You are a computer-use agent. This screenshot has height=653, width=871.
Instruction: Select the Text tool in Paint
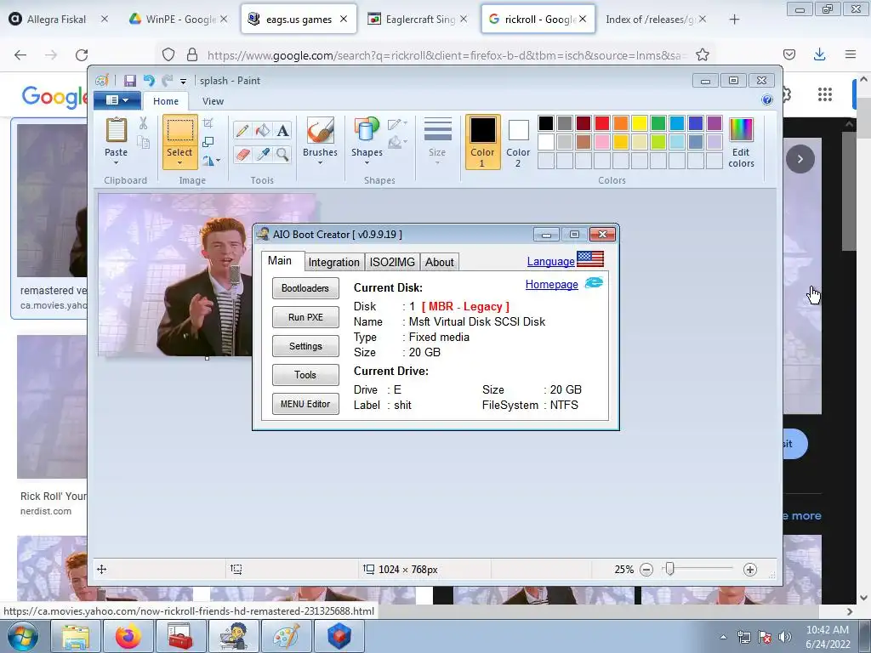tap(282, 130)
